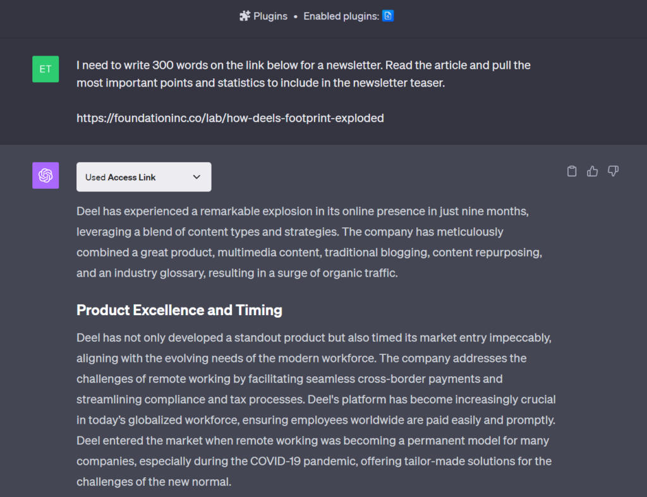Open the chevron on Used Access Link
This screenshot has width=647, height=497.
197,177
